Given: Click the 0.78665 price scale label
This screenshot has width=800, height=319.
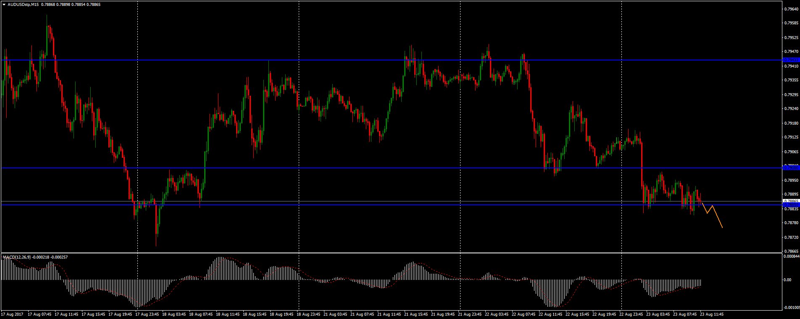Looking at the screenshot, I should [792, 251].
